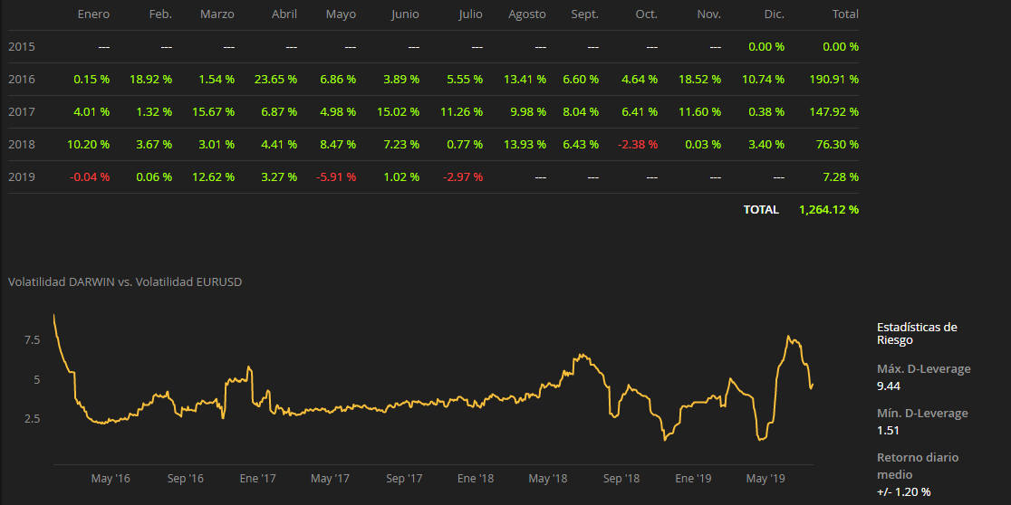This screenshot has height=505, width=1011.
Task: Click the 2018 Agosto value 13.93 %
Action: [x=525, y=144]
